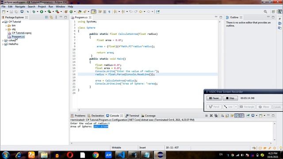Screen dimensions: 283x159
Task: Open dropdown arrow beside green Run icon
Action: click(45, 12)
